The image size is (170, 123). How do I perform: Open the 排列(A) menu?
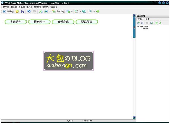(45, 7)
